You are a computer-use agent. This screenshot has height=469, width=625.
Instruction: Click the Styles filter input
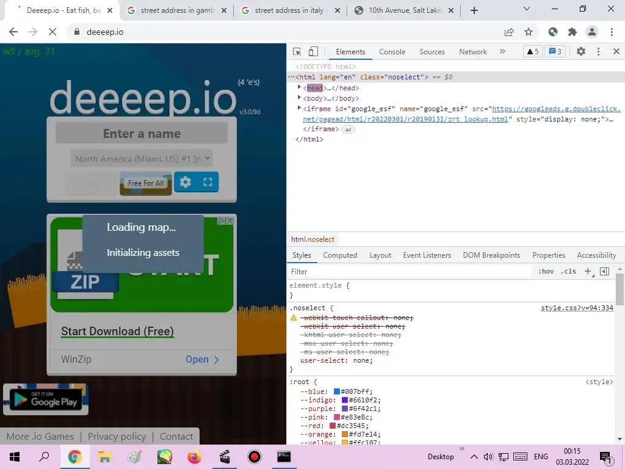411,272
